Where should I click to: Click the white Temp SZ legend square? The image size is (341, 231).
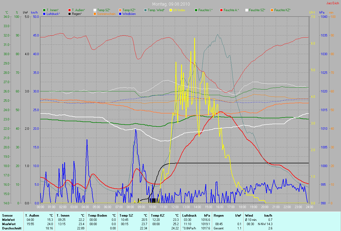click(95, 10)
